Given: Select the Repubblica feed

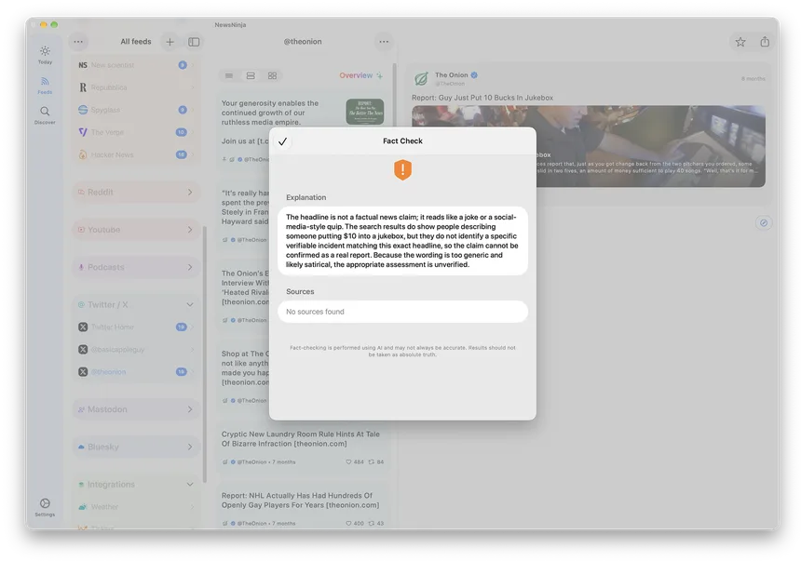Looking at the screenshot, I should click(135, 87).
